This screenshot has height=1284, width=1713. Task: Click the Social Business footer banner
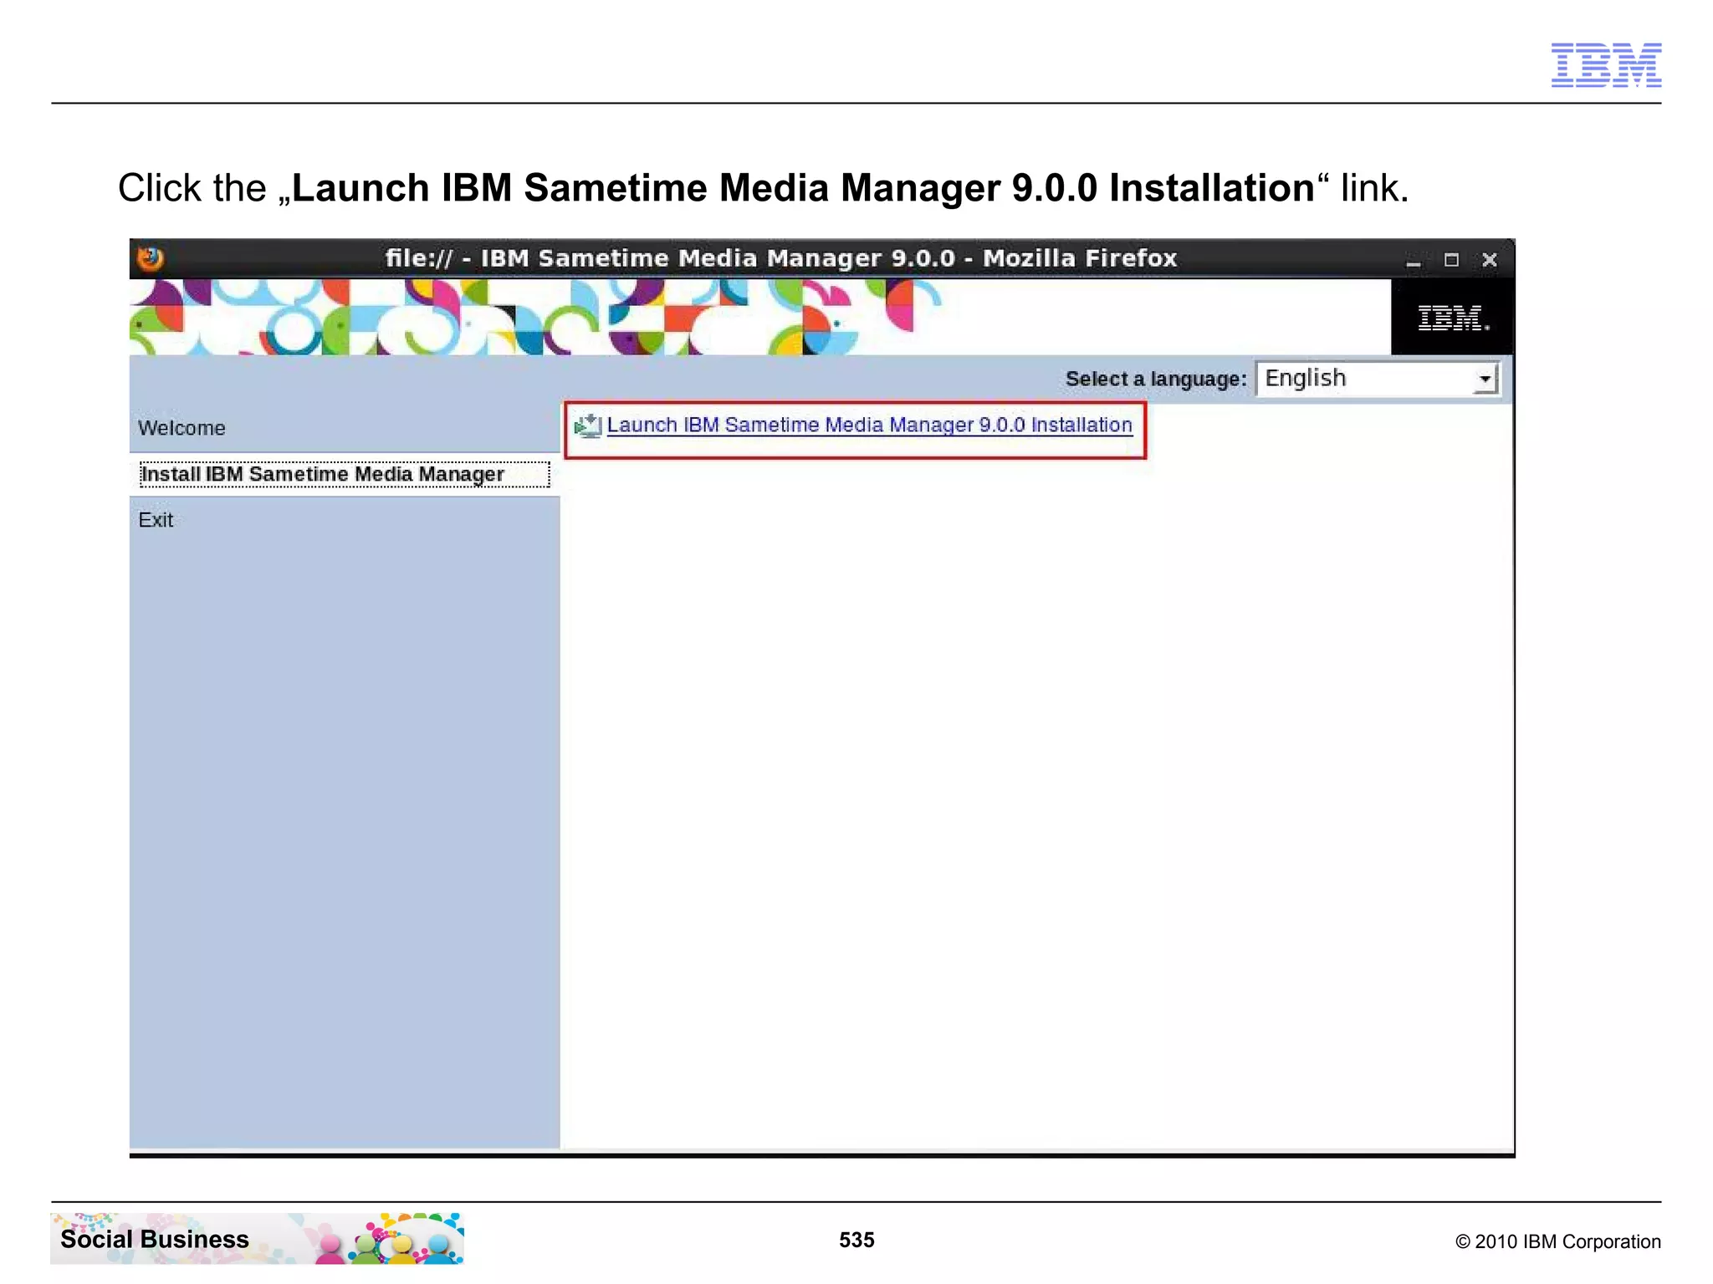tap(257, 1238)
